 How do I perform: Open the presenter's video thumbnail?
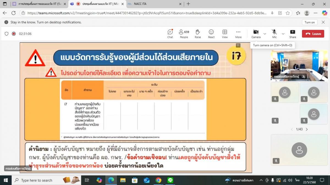pos(299,65)
